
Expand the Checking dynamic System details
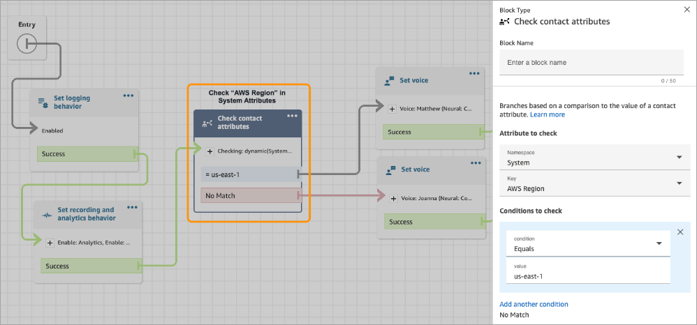210,150
